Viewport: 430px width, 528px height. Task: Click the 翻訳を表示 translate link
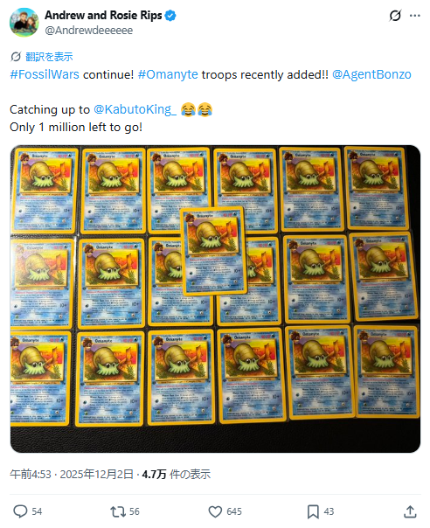[49, 57]
